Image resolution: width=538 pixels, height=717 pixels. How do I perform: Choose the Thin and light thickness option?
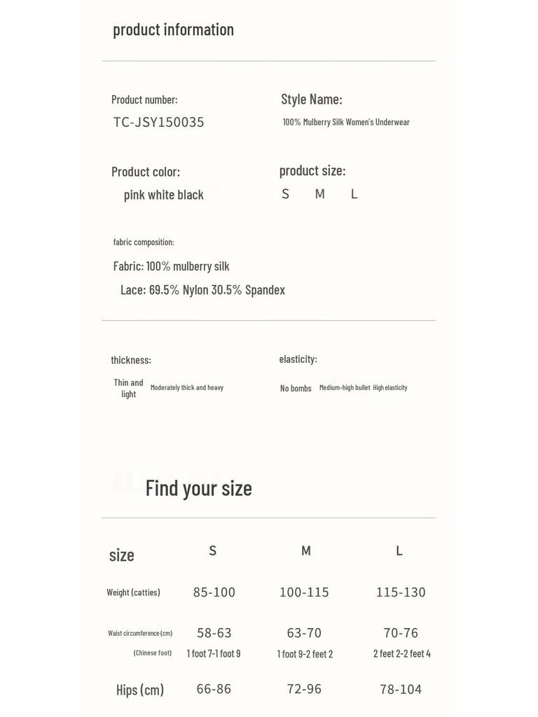point(129,388)
